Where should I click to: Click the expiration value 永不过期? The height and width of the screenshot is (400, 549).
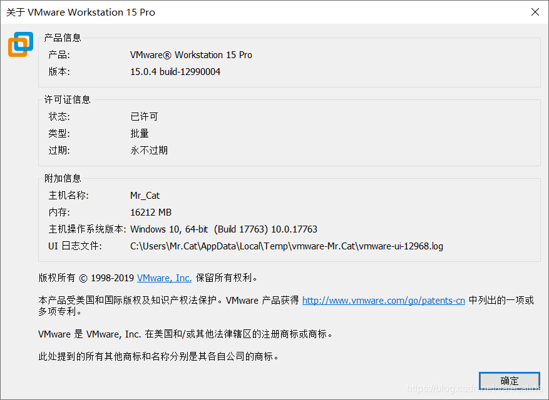pyautogui.click(x=149, y=151)
